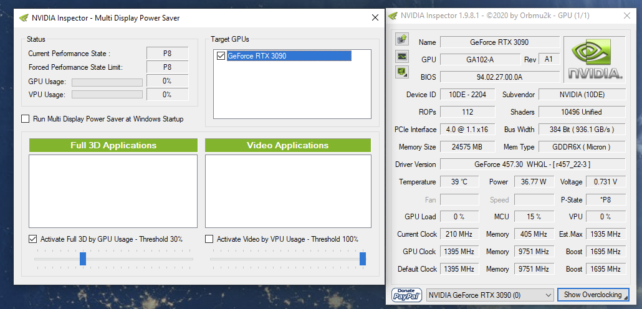Uncheck GeForce RTX 3090 in Target GPUs
Image resolution: width=642 pixels, height=309 pixels.
(221, 55)
